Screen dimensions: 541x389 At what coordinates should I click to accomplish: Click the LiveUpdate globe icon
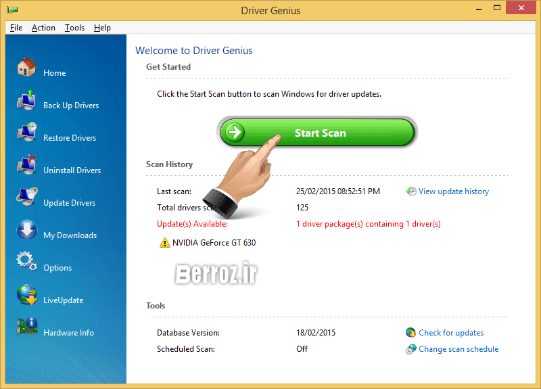pos(26,295)
